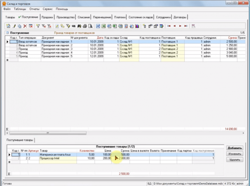Screen dimensions: 250x186
Task: Switch to the Списание tab
Action: pyautogui.click(x=84, y=17)
